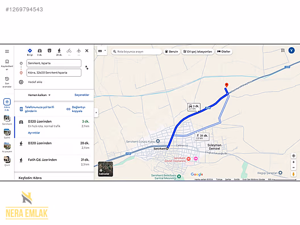
Task: Click Senirkent Sürücü Kursu marker
Action: tap(158, 141)
